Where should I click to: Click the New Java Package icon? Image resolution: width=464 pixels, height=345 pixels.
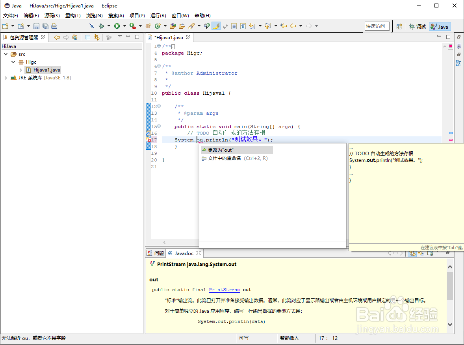click(148, 26)
